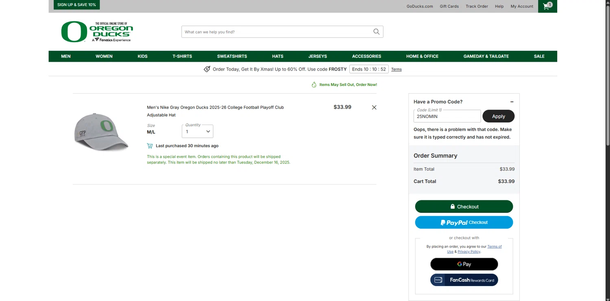Image resolution: width=610 pixels, height=301 pixels.
Task: Click SIGN UP & SAVE 10% button
Action: (x=76, y=5)
